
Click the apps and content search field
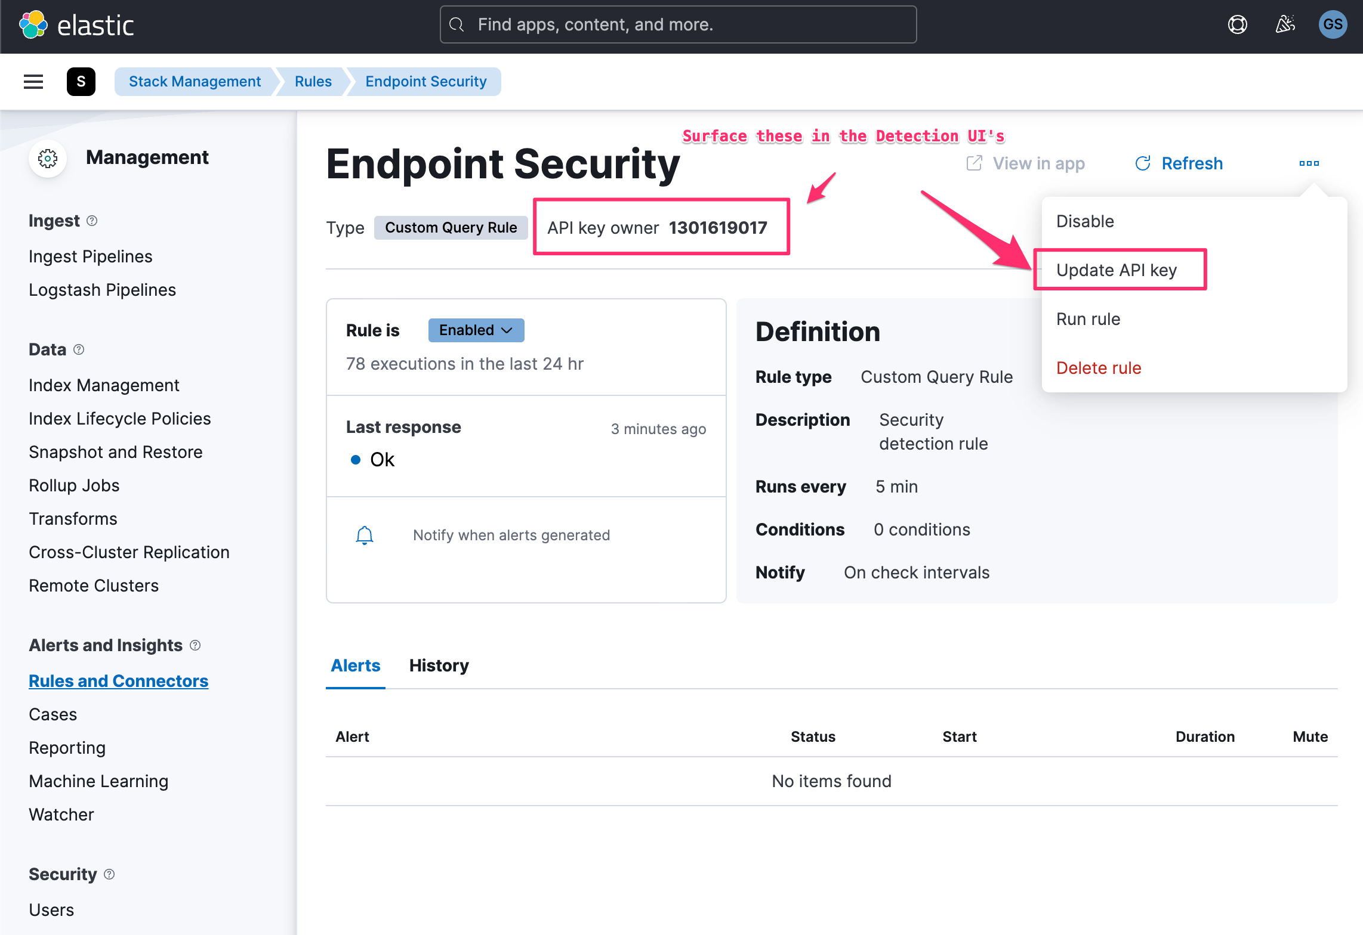(x=678, y=24)
